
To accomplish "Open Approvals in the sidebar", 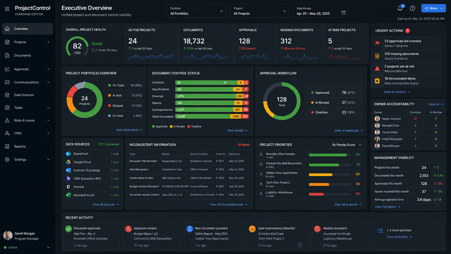I will pyautogui.click(x=27, y=69).
